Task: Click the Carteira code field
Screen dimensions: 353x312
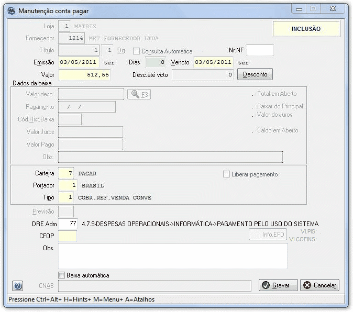Action: [66, 173]
